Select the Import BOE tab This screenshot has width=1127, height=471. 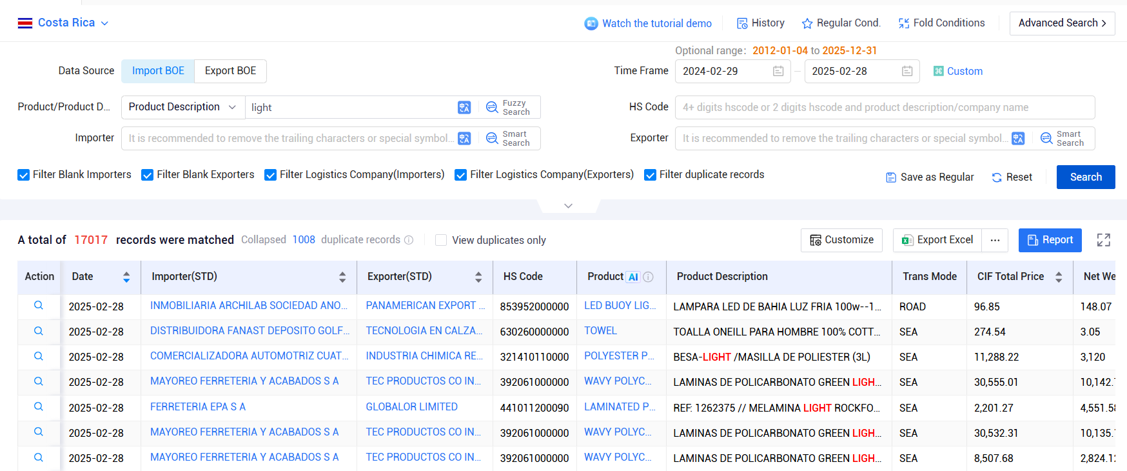[158, 71]
